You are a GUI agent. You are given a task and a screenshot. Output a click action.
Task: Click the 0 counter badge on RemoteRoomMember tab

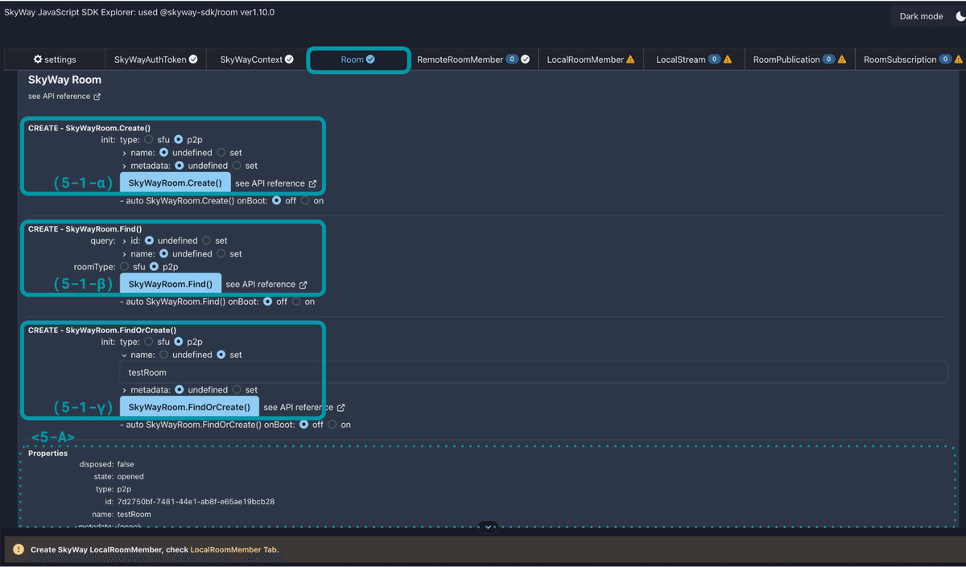(x=512, y=59)
